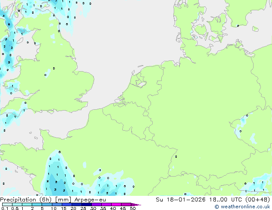The width and height of the screenshot is (272, 210).
Task: Click the 45–50 mm legend swatch
Action: [x=126, y=204]
